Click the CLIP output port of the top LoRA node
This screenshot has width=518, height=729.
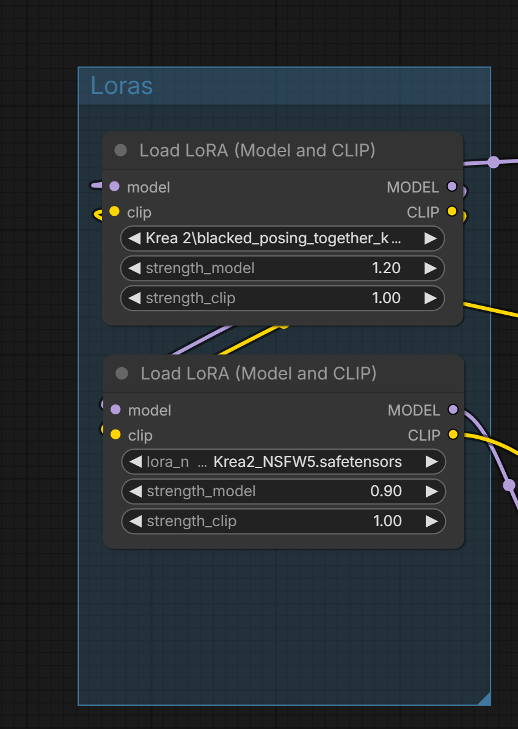tap(451, 211)
